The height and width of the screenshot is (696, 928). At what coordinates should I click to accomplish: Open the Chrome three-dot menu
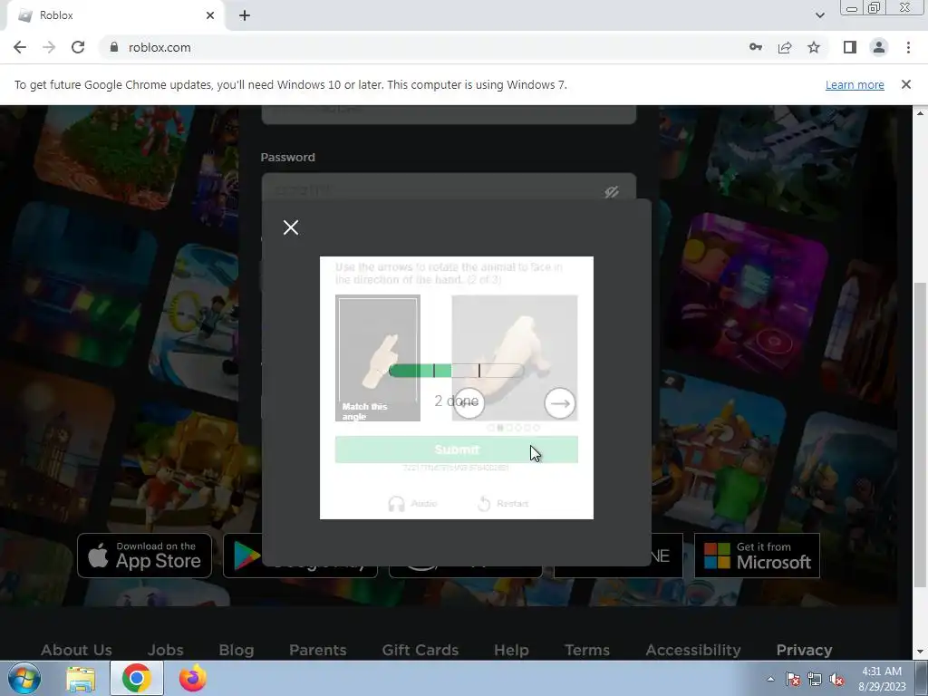click(908, 47)
